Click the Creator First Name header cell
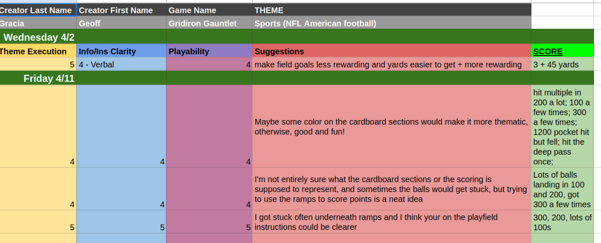Screen dimensions: 601x243 coord(120,10)
